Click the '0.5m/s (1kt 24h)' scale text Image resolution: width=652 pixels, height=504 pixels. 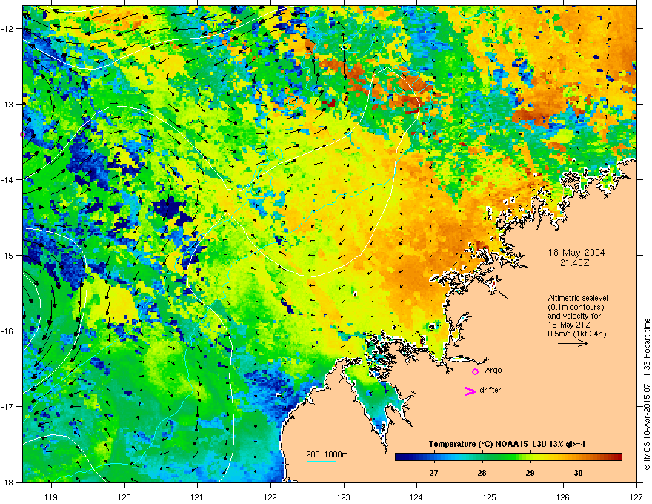pos(577,334)
